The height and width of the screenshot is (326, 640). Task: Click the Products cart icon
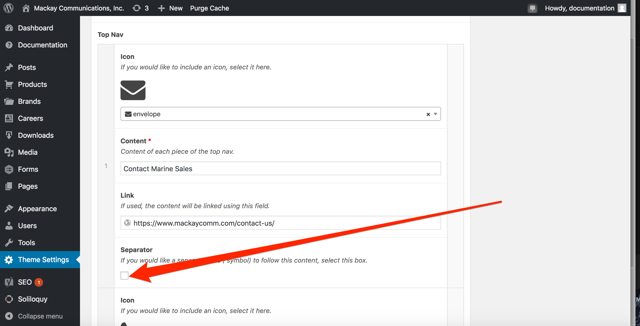[x=9, y=84]
